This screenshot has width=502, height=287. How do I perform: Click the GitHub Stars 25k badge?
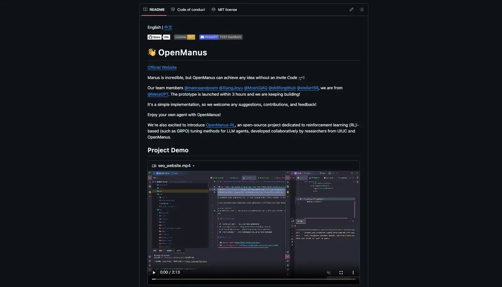(159, 37)
